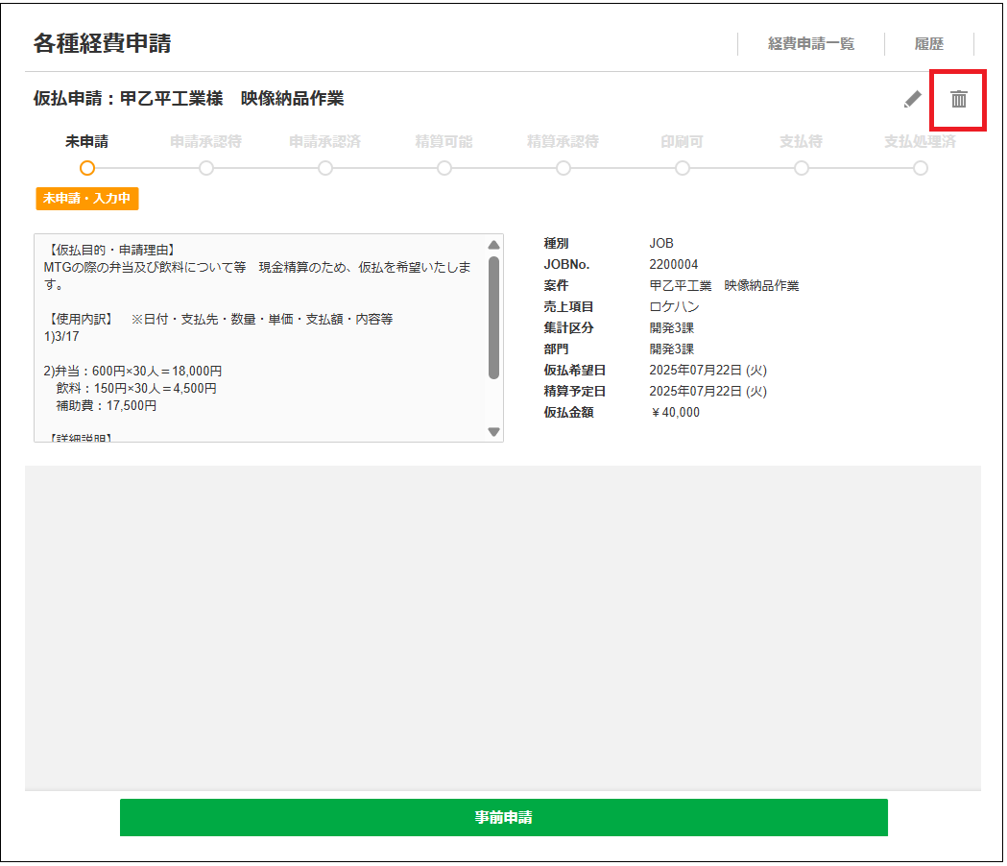Click the orange 未申請・入力中 status badge
This screenshot has height=866, width=1007.
pos(87,199)
